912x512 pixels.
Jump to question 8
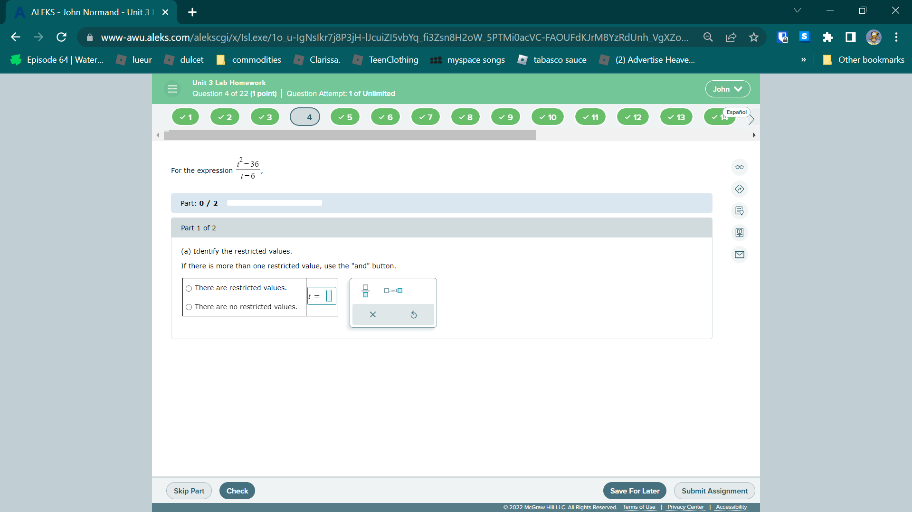(x=465, y=117)
